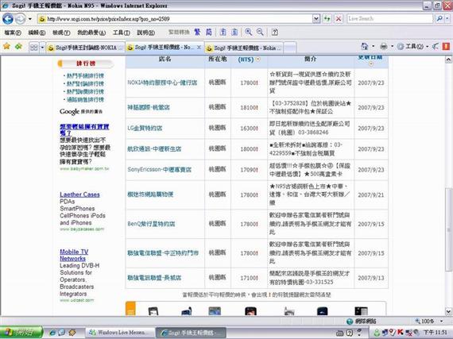The height and width of the screenshot is (339, 453).
Task: Click the Home page icon in command bar
Action: pos(365,46)
